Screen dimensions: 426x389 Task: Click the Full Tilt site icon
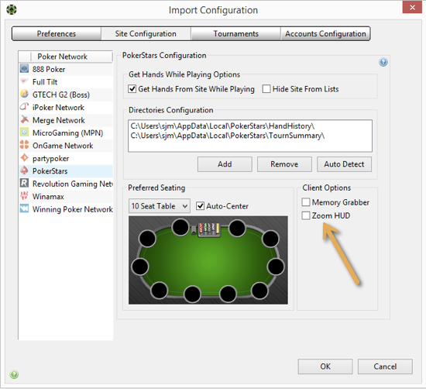25,81
